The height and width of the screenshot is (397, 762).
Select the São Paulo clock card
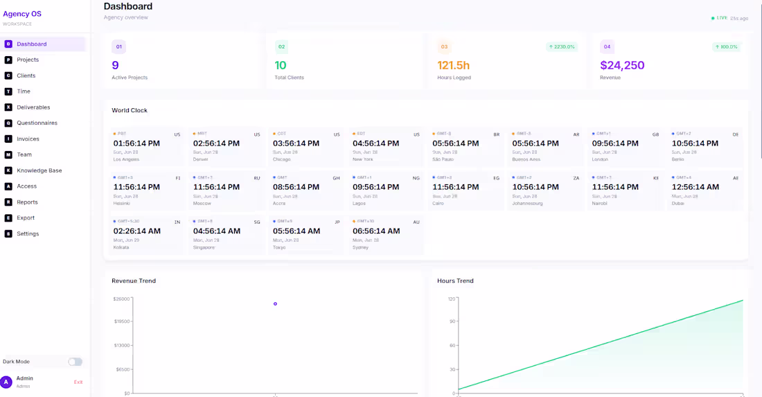[466, 146]
